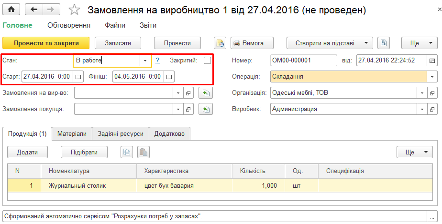Open calendar for Старт date
442x224 pixels.
(78, 77)
